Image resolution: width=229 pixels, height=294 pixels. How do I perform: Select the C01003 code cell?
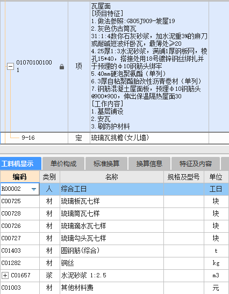20,288
